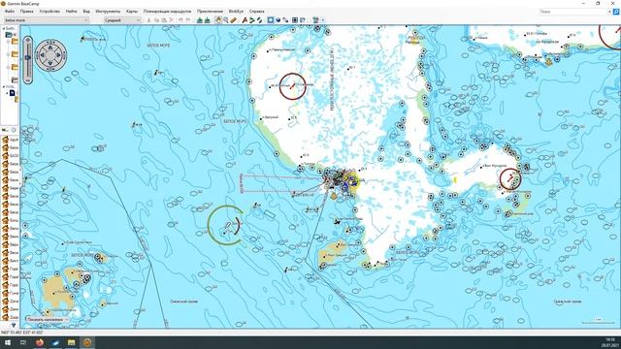Viewport: 621px width, 349px height.
Task: Click the toolbar icon with dropdown arrow
Action: click(315, 19)
